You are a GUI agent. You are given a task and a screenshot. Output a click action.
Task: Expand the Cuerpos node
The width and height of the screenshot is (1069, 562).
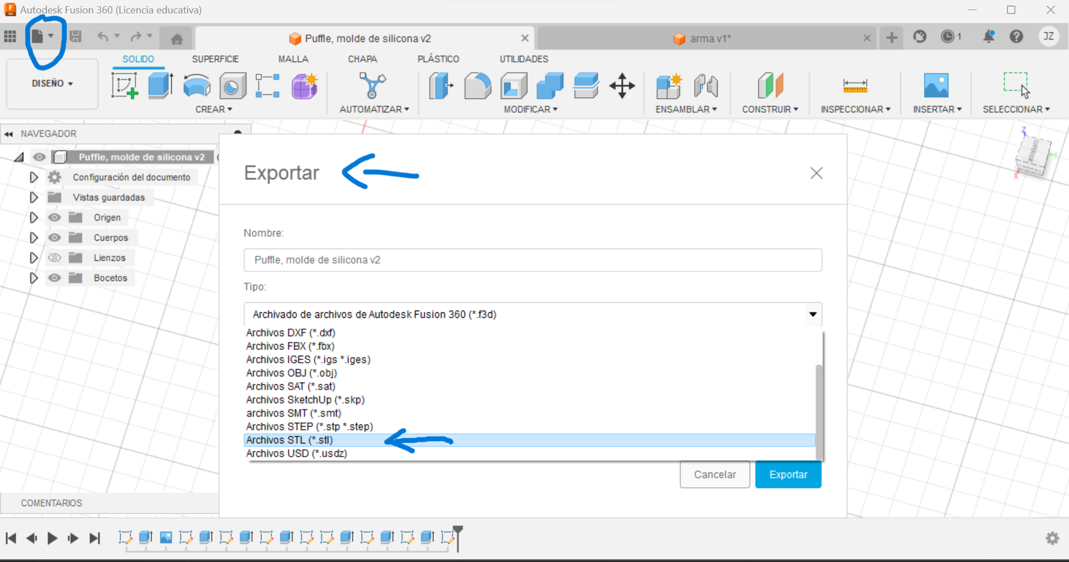[34, 237]
